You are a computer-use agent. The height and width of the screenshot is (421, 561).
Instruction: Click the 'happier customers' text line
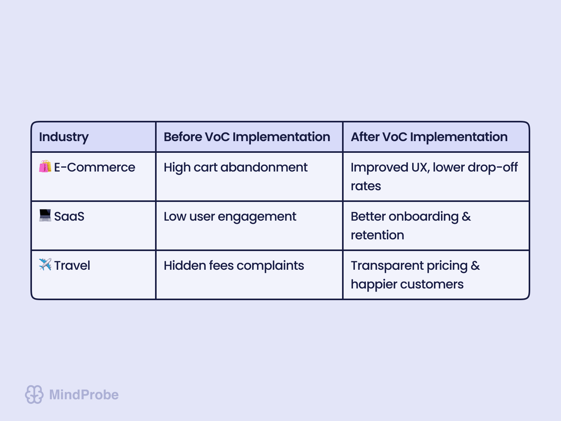407,285
